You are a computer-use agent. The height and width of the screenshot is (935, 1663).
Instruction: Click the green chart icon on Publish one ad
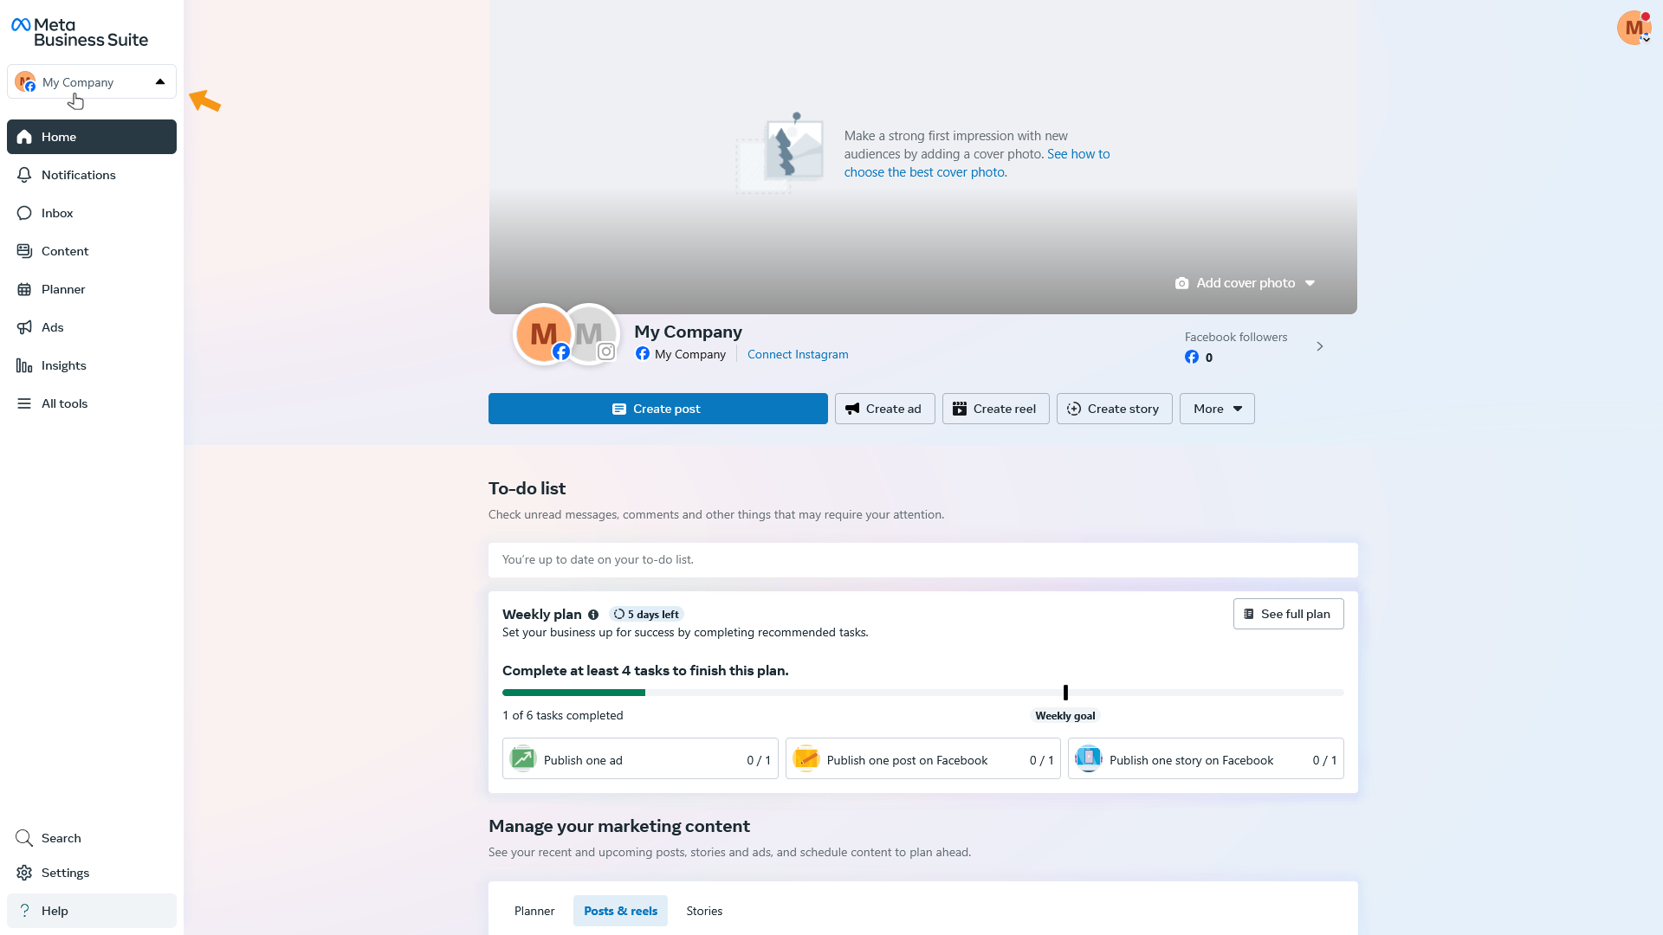point(523,758)
